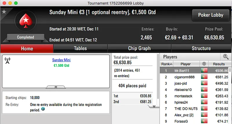232x124 pixels.
Task: Expand the prize payouts list
Action: click(154, 106)
